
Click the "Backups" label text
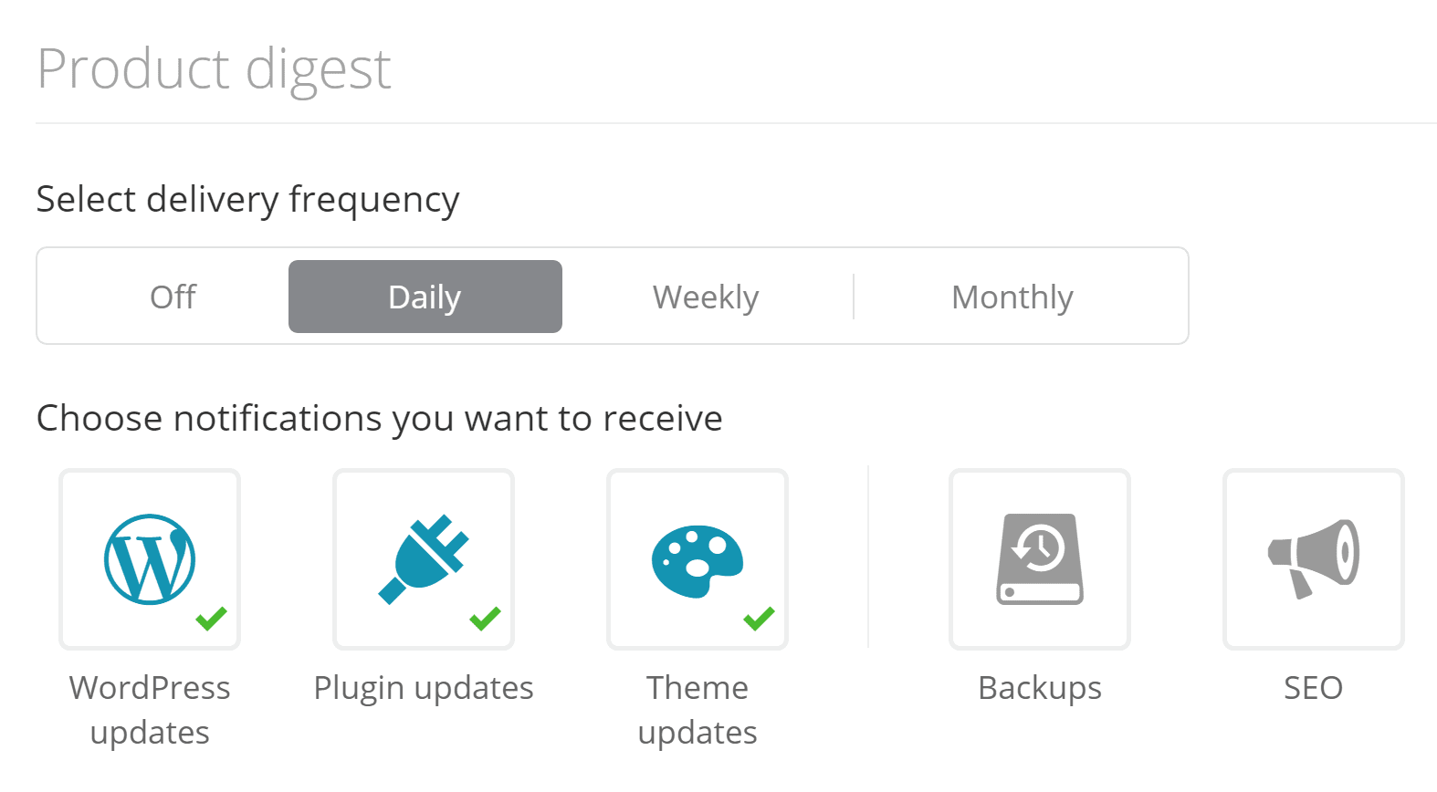tap(1039, 688)
